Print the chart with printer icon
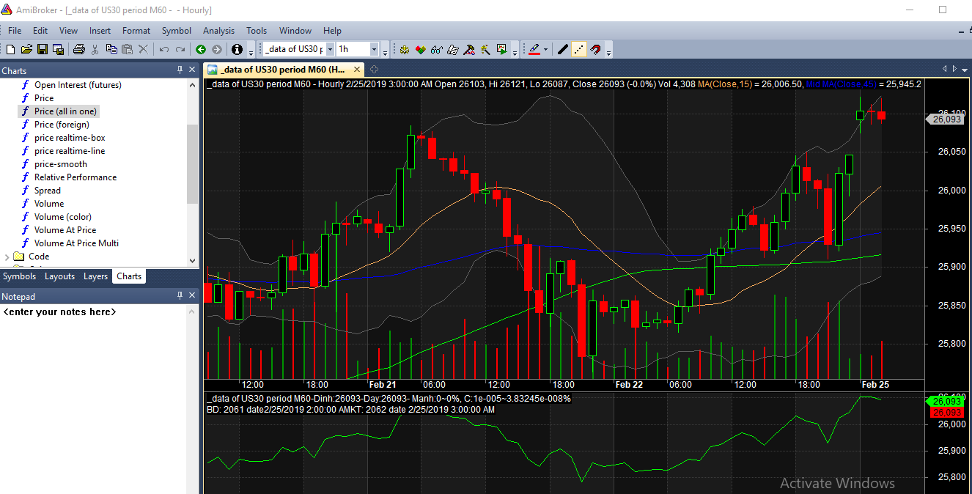The width and height of the screenshot is (972, 494). coord(78,49)
